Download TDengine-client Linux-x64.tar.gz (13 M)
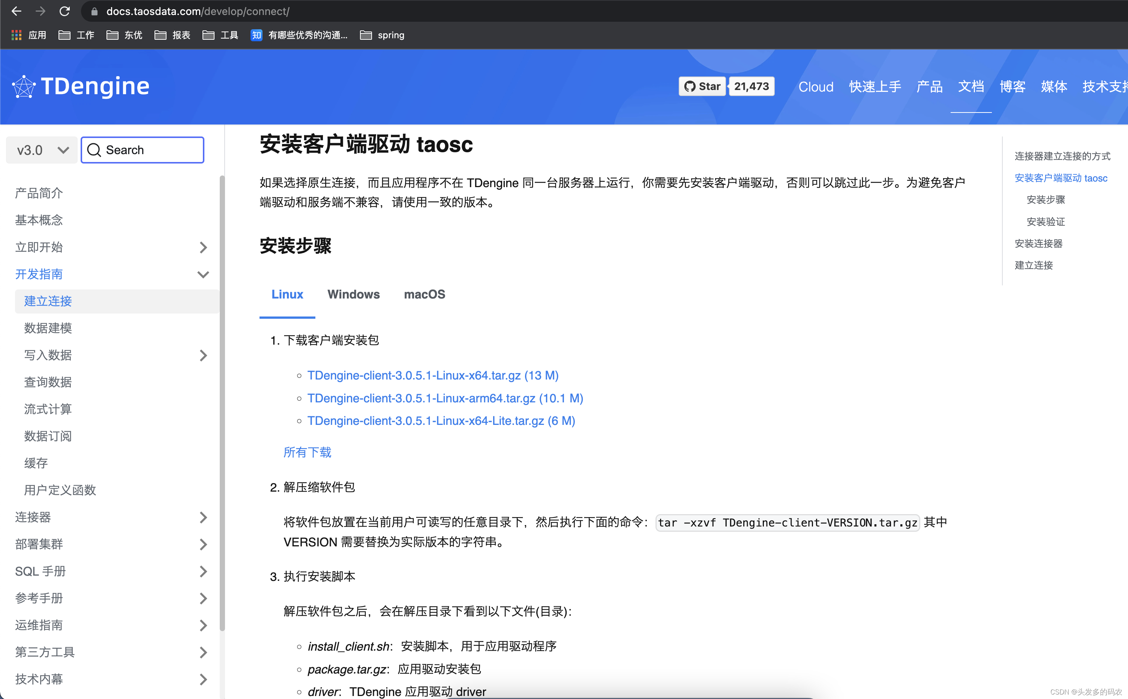The width and height of the screenshot is (1128, 699). pos(433,375)
